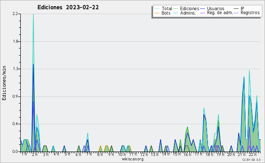Click the y-axis label 'Ediciones/min'

point(4,83)
